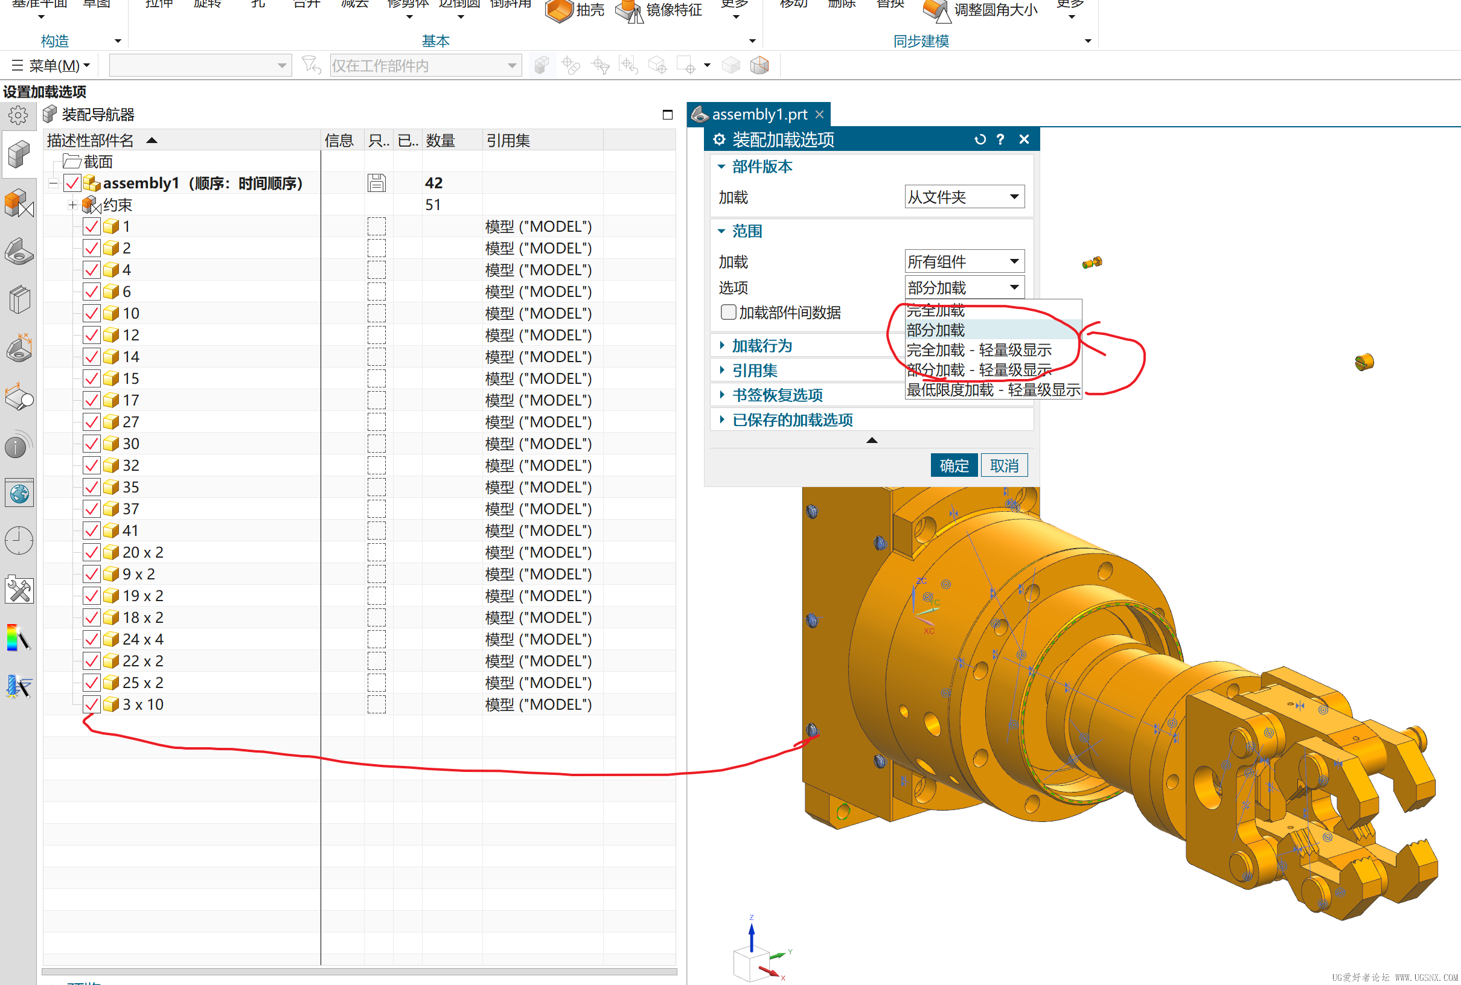Open the History clock sidebar icon

19,541
